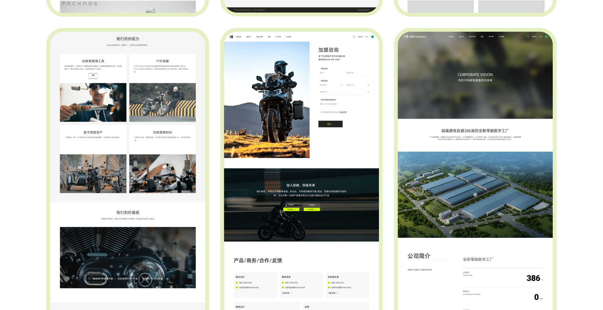603x310 pixels.
Task: Click the third menu item in the Corporate Vision header
Action: pos(472,36)
